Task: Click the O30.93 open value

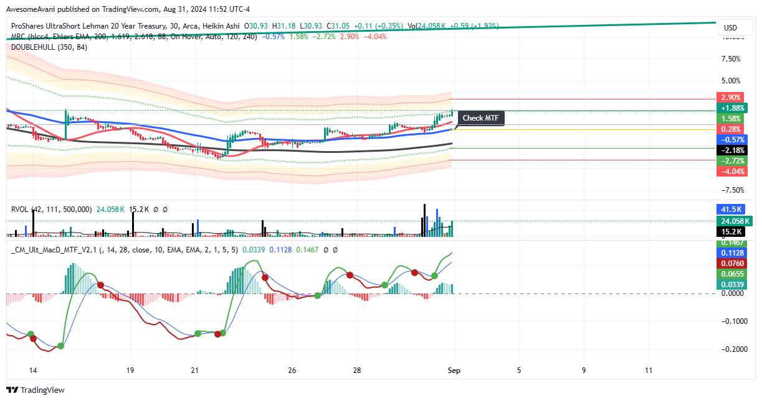Action: click(x=257, y=26)
